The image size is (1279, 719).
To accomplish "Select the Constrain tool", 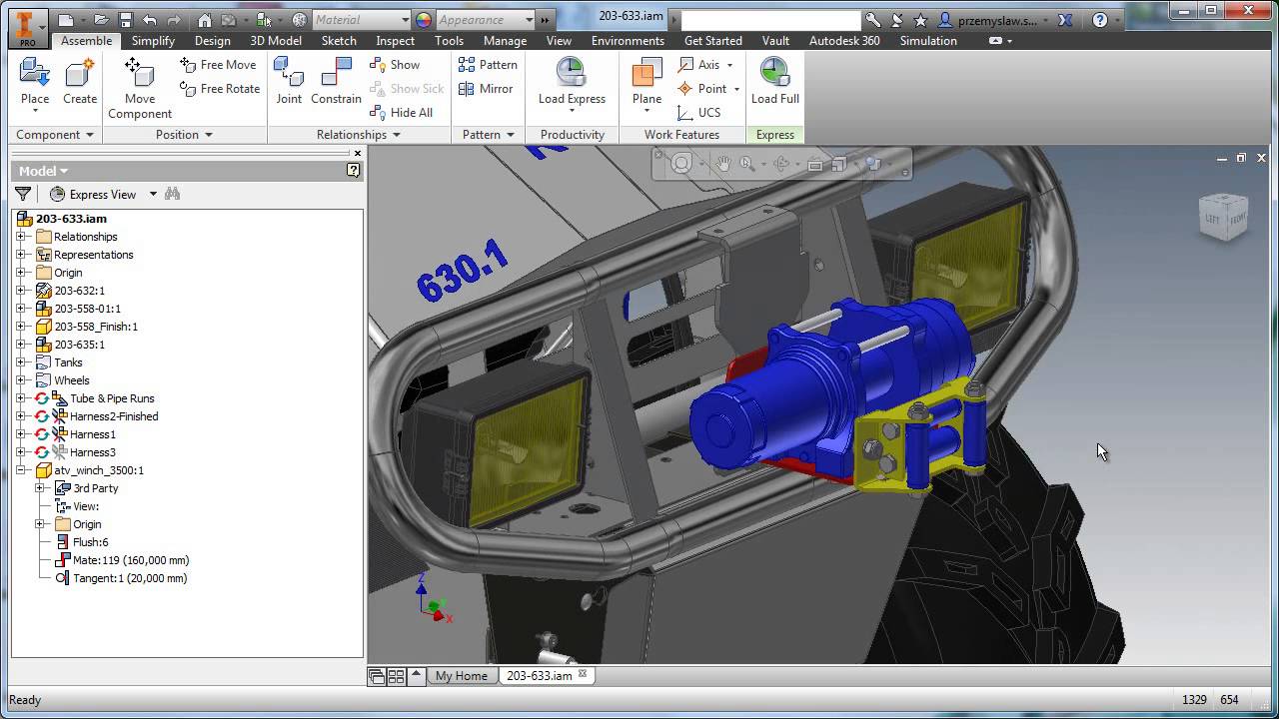I will click(x=336, y=82).
